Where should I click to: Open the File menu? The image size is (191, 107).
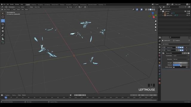coord(4,4)
